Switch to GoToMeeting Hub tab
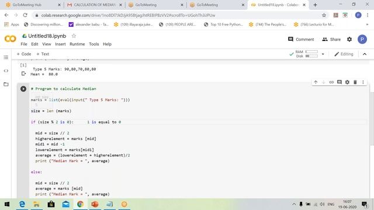 pos(33,5)
